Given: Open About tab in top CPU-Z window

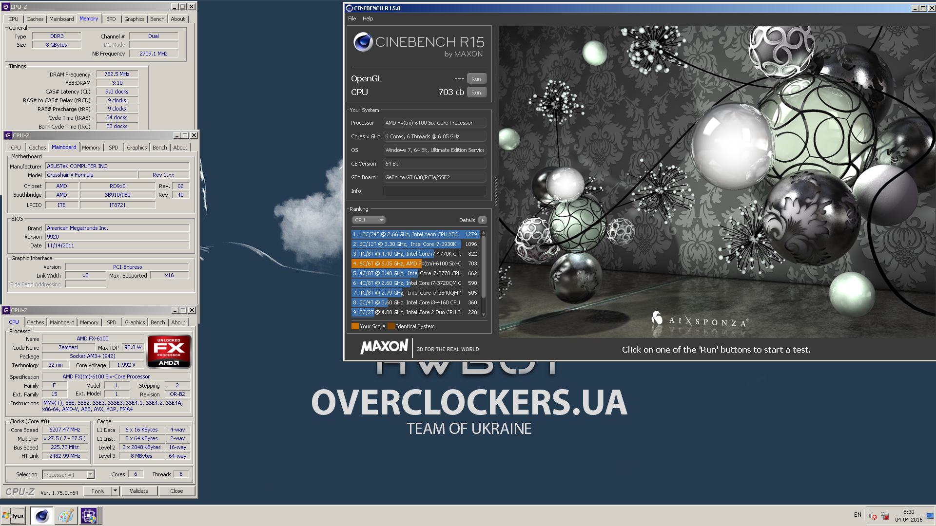Looking at the screenshot, I should [178, 19].
